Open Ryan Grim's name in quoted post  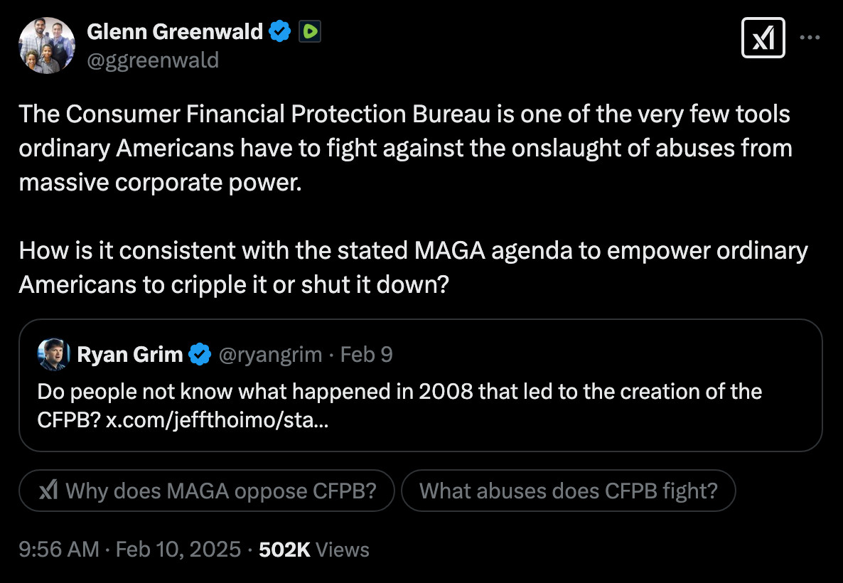point(129,354)
